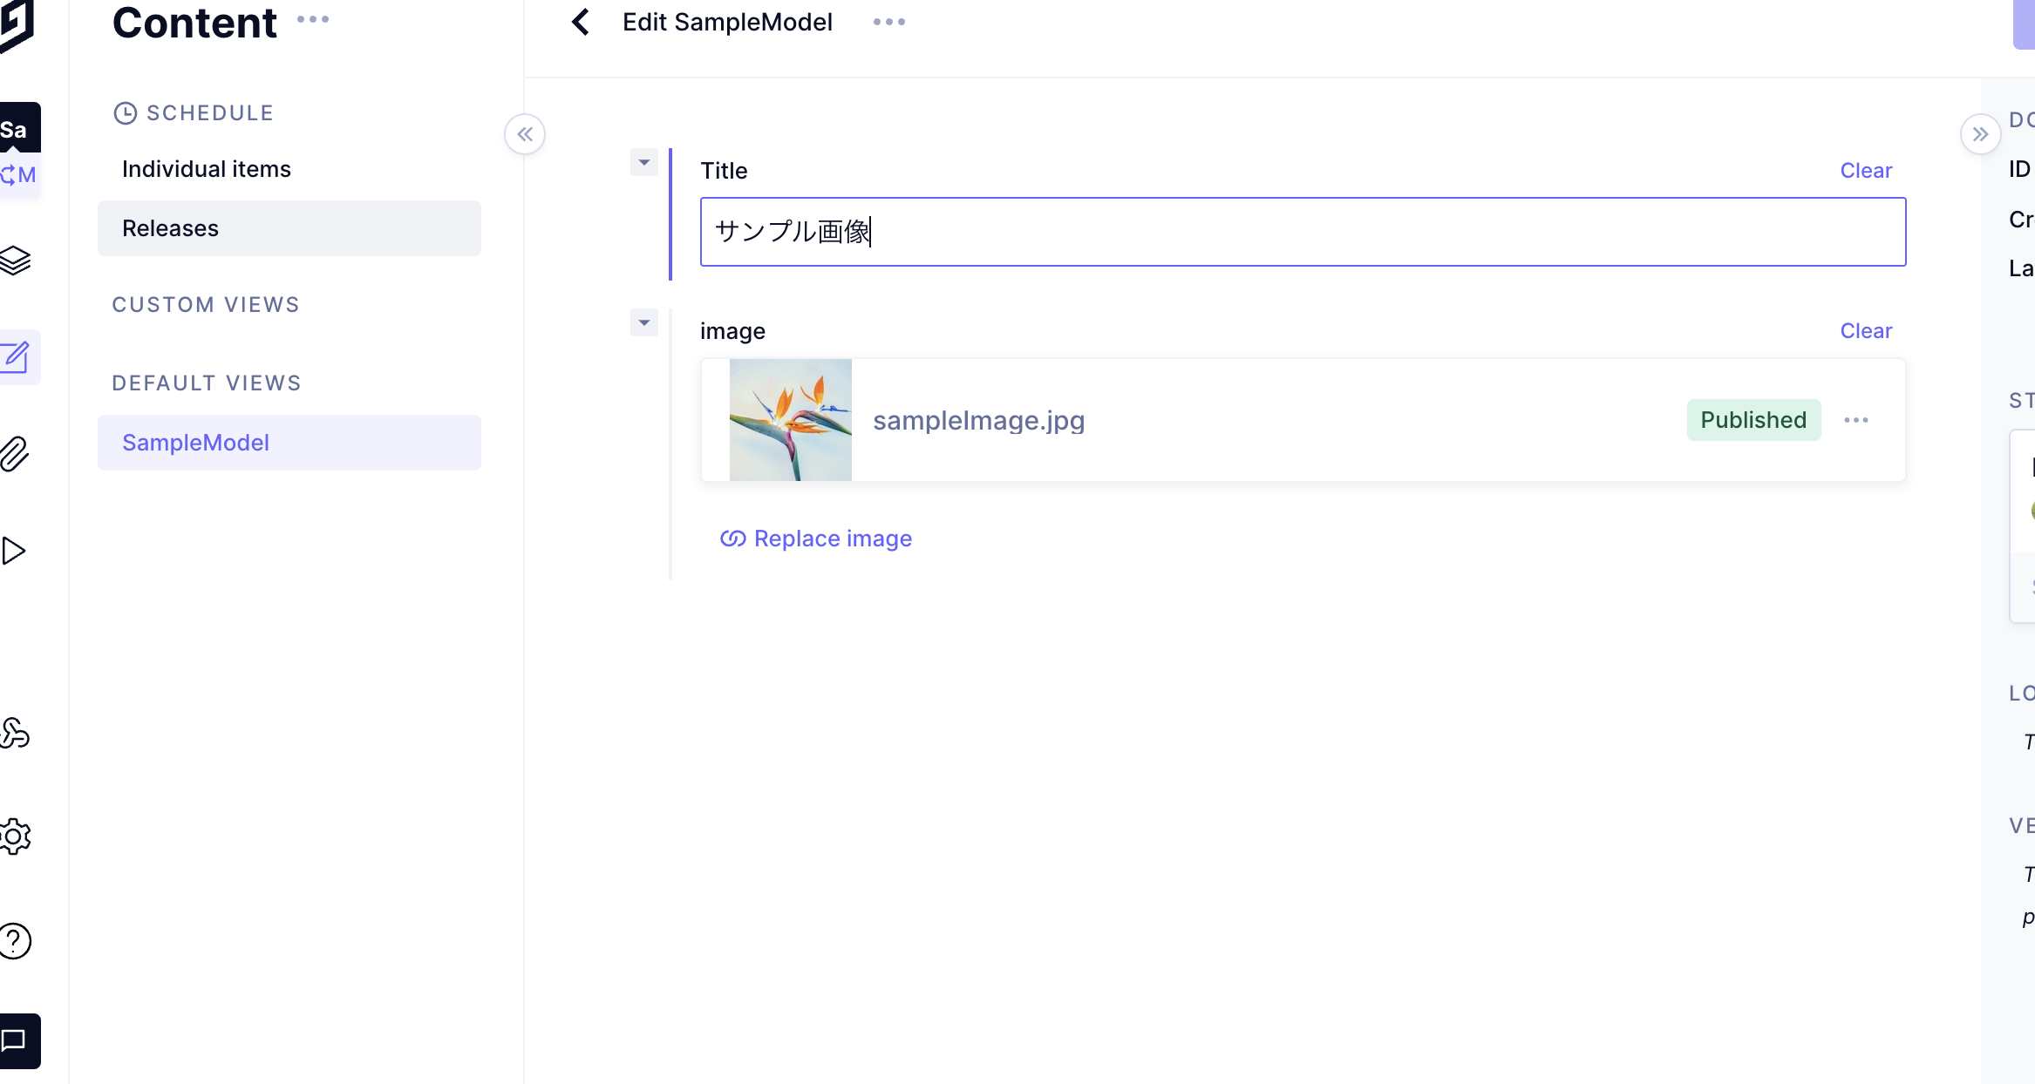The height and width of the screenshot is (1084, 2035).
Task: Open the Schema layers icon in sidebar
Action: [x=16, y=260]
